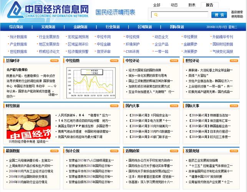
Task: Open article titled 去产能与稳煤价
Action: (x=17, y=70)
